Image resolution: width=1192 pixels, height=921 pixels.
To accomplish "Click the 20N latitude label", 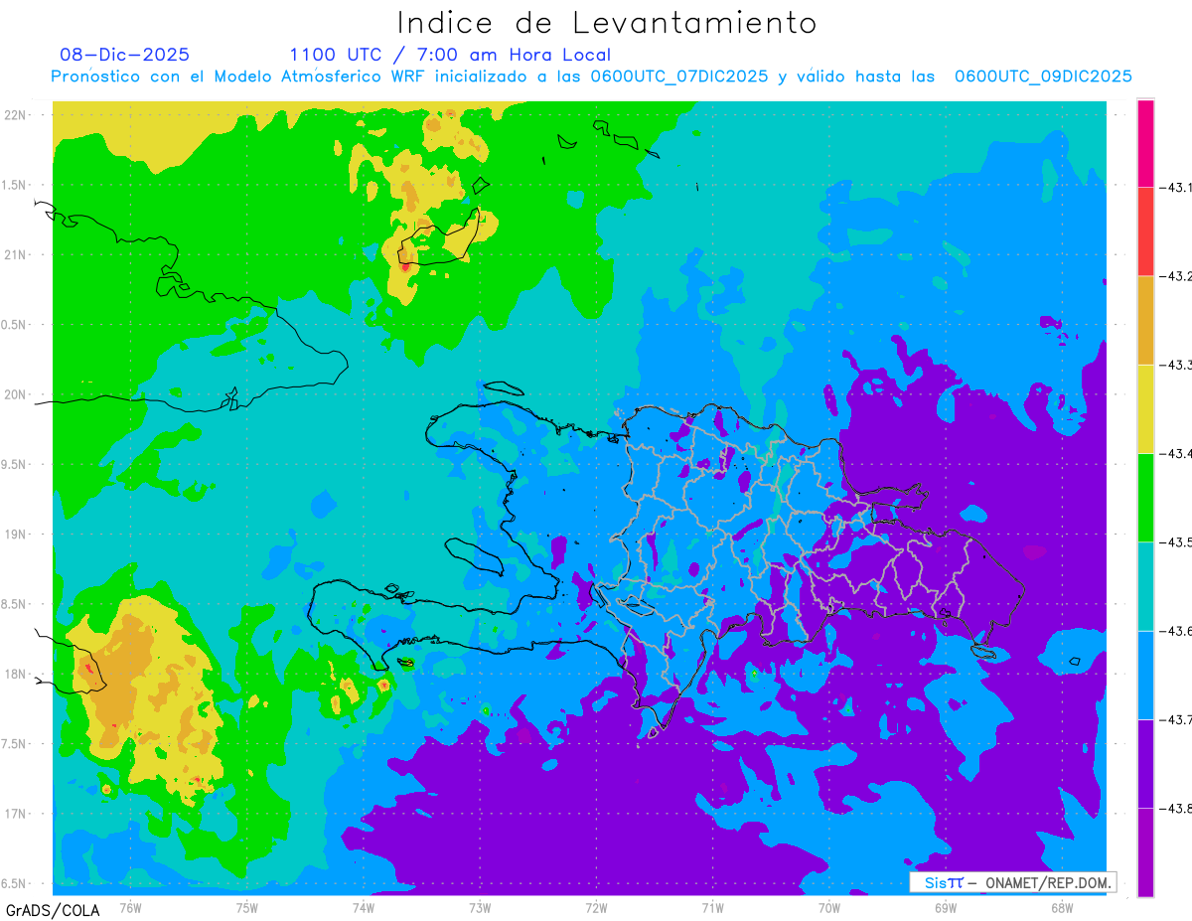I will [14, 394].
